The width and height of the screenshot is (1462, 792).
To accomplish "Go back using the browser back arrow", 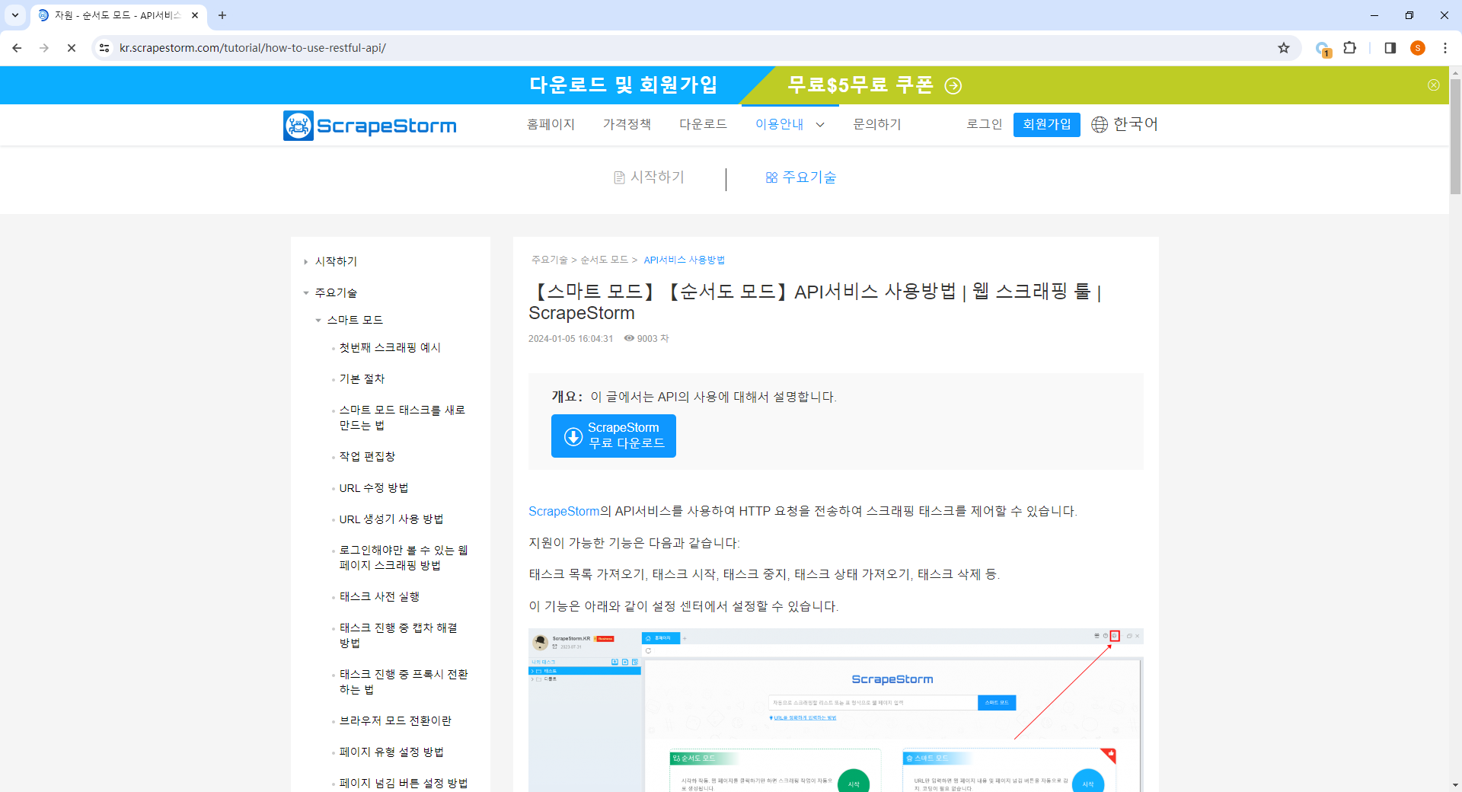I will click(17, 48).
